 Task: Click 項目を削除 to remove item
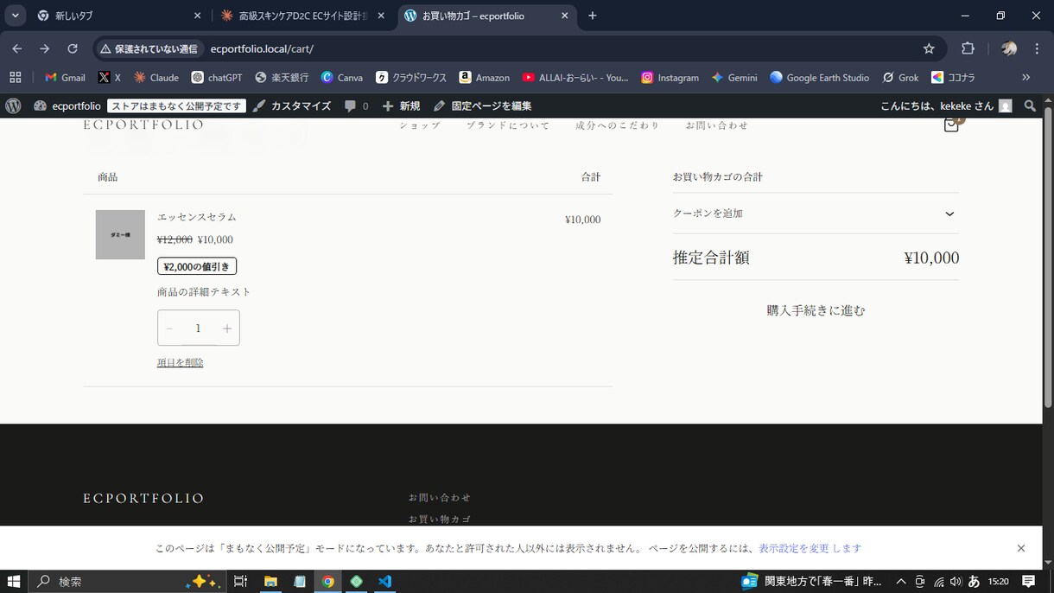point(180,363)
